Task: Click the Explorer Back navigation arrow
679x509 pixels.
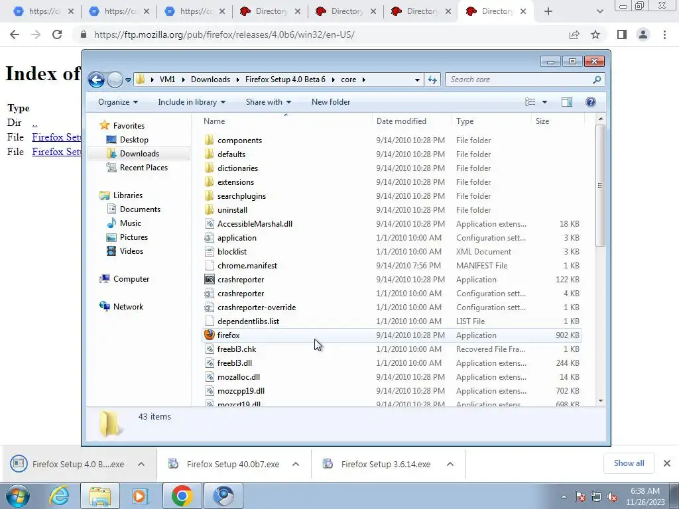Action: [96, 80]
